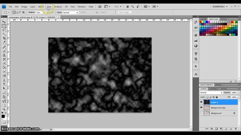Open the Window menu
Viewport: 241px width, 135px height.
point(82,7)
